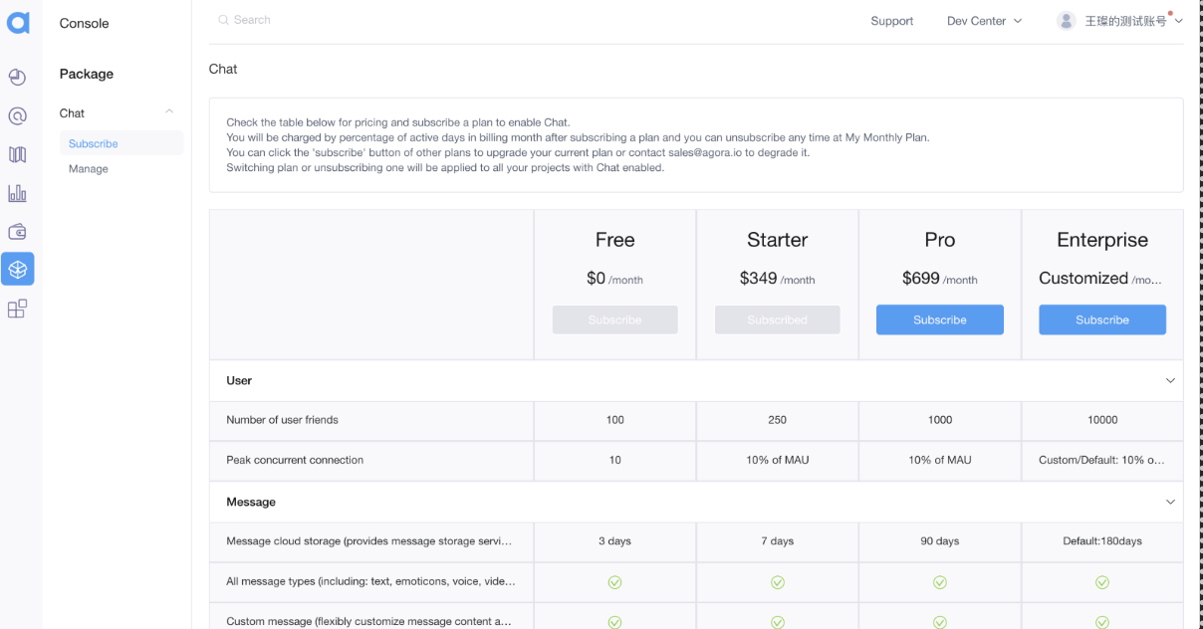The image size is (1203, 629).
Task: Click the All message types row label
Action: [x=370, y=581]
